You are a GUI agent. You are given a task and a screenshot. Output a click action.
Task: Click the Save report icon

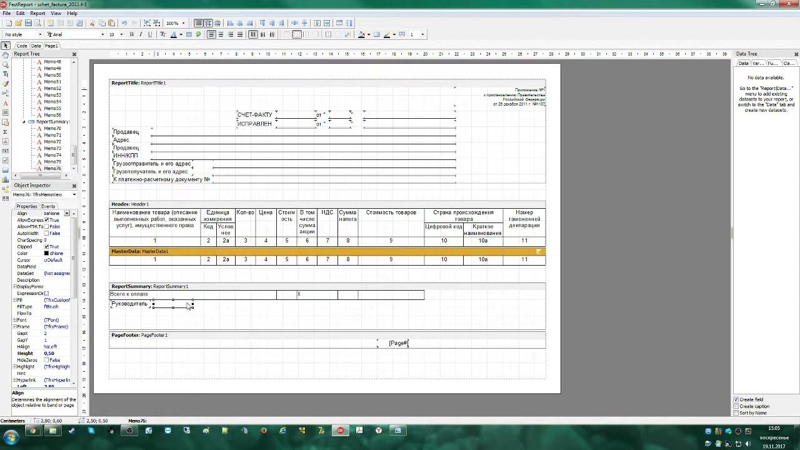28,23
